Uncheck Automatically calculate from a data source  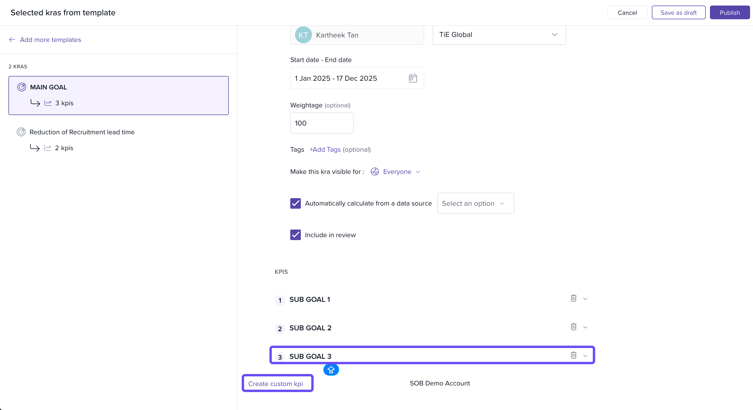tap(295, 203)
